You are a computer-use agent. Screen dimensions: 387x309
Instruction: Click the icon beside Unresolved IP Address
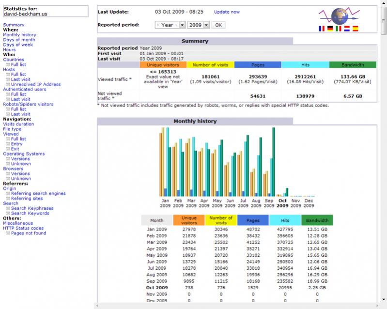click(x=7, y=85)
